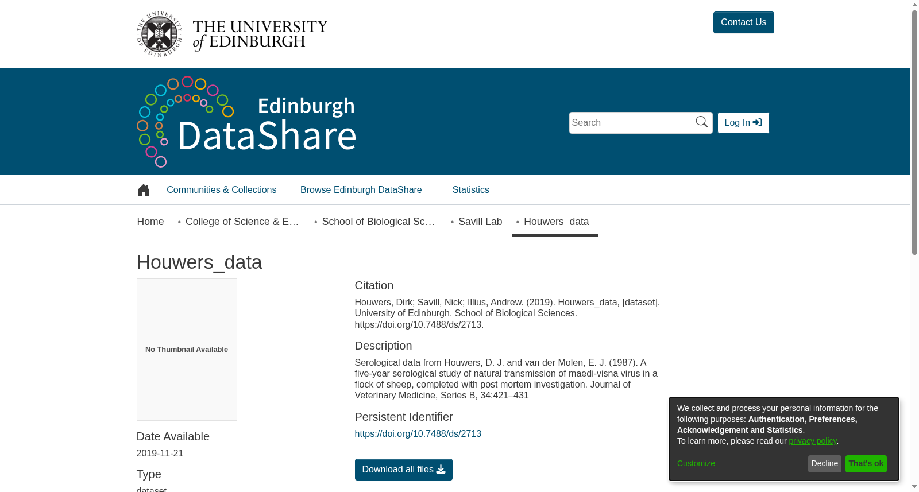Open School of Biological Sc… breadcrumb

click(378, 222)
